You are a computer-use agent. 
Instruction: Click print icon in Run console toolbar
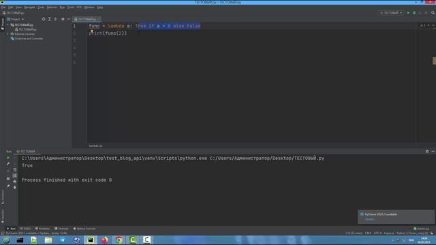[15, 182]
